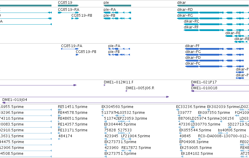
Task: Click the EC33236.5prime EST label
Action: click(x=191, y=107)
